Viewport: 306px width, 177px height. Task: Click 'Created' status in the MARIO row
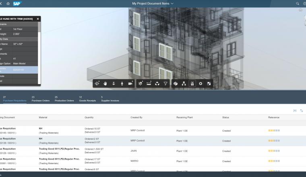click(226, 161)
